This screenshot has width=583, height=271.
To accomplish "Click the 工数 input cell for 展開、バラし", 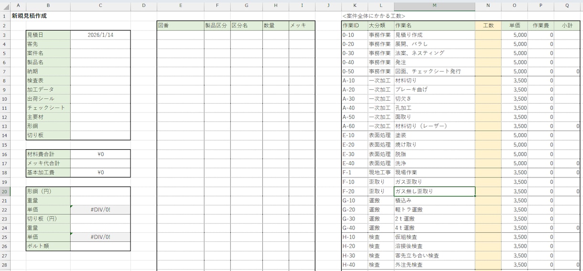I will point(488,44).
